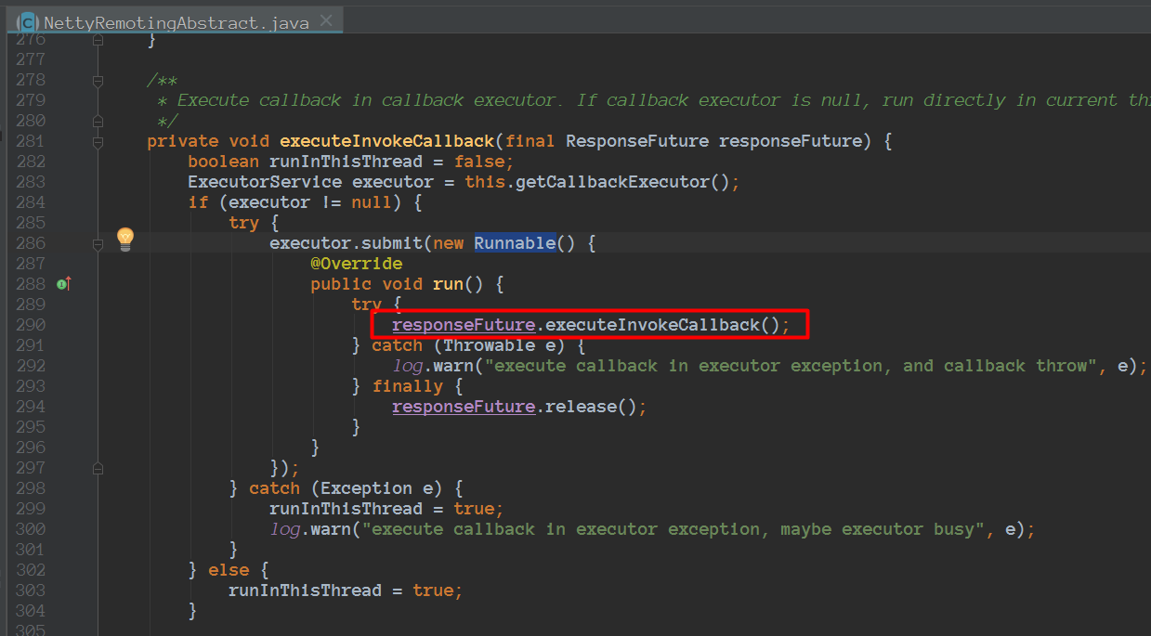Collapse the anonymous Runnable fold at line 286
This screenshot has width=1151, height=636.
pyautogui.click(x=98, y=243)
